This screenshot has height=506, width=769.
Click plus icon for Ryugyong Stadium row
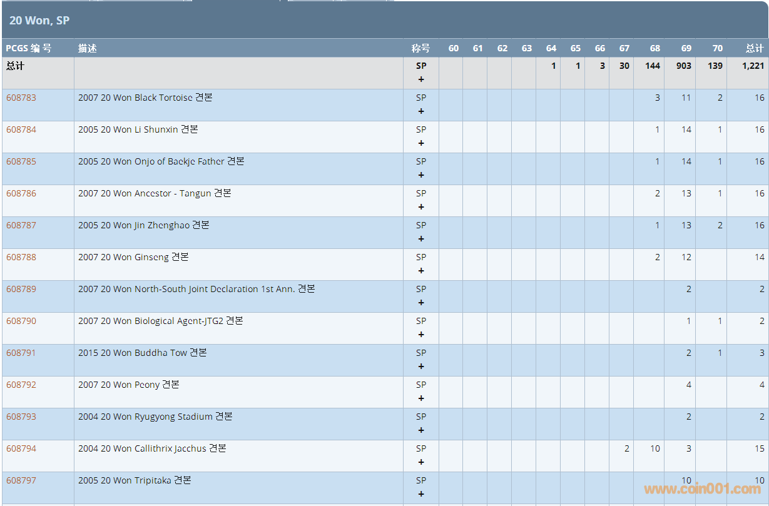pos(421,430)
